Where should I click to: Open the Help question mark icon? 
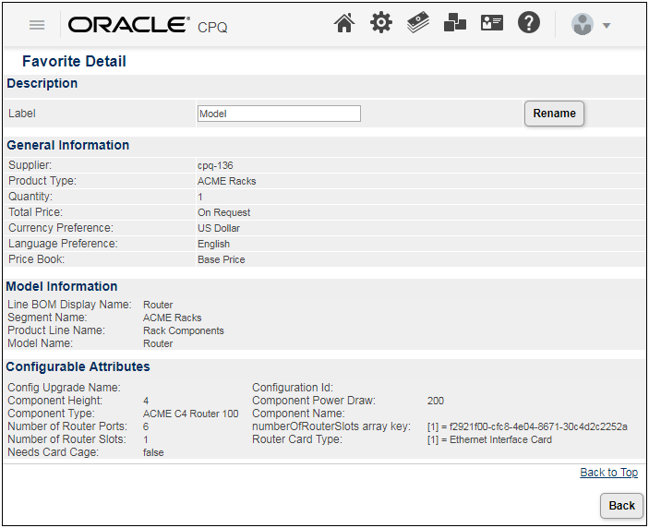click(529, 22)
